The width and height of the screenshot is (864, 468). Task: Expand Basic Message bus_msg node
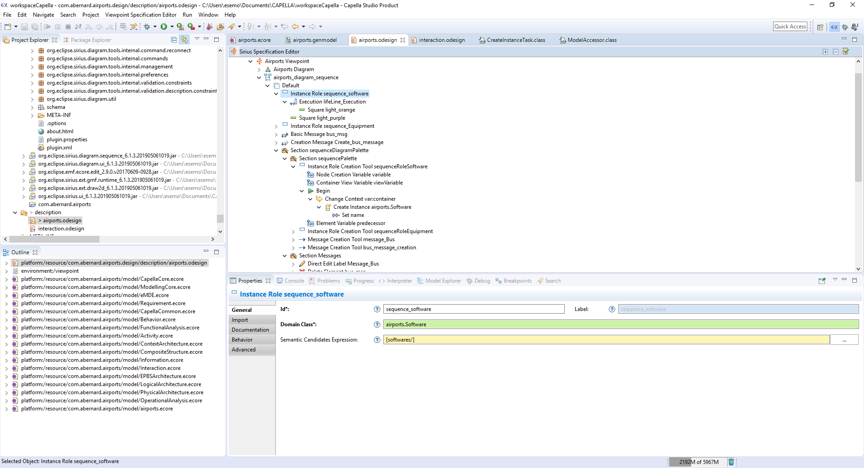(x=276, y=134)
